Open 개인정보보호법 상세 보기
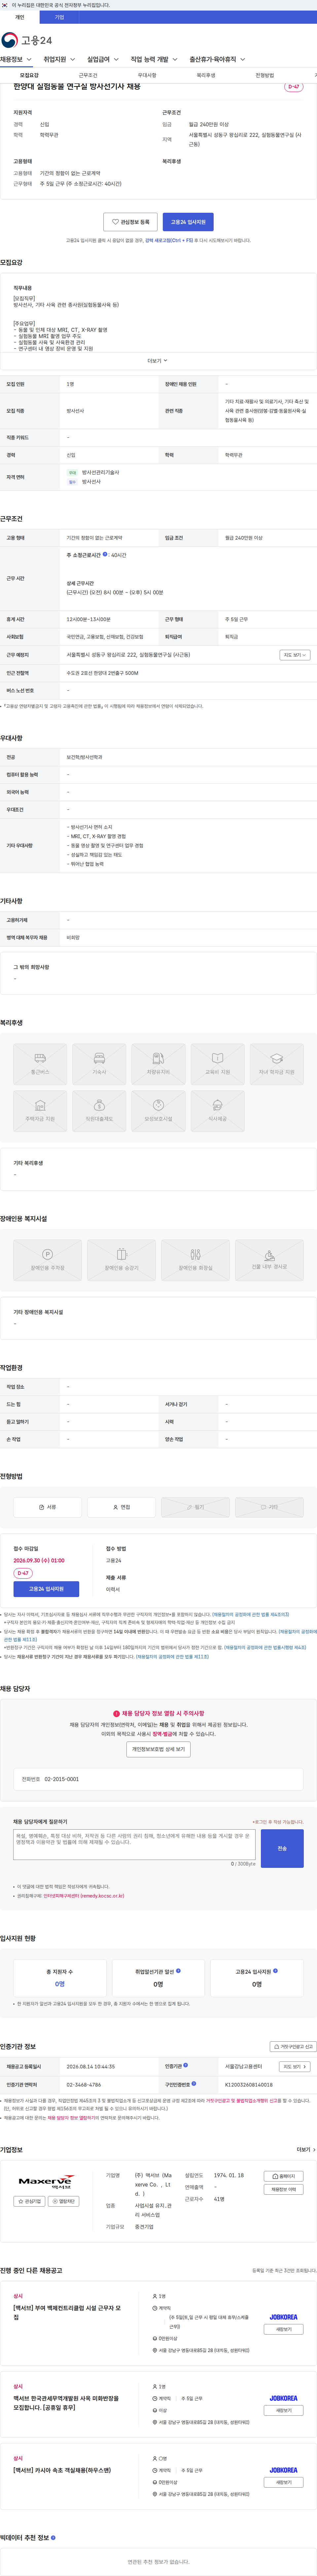The width and height of the screenshot is (317, 2576). 158,1749
